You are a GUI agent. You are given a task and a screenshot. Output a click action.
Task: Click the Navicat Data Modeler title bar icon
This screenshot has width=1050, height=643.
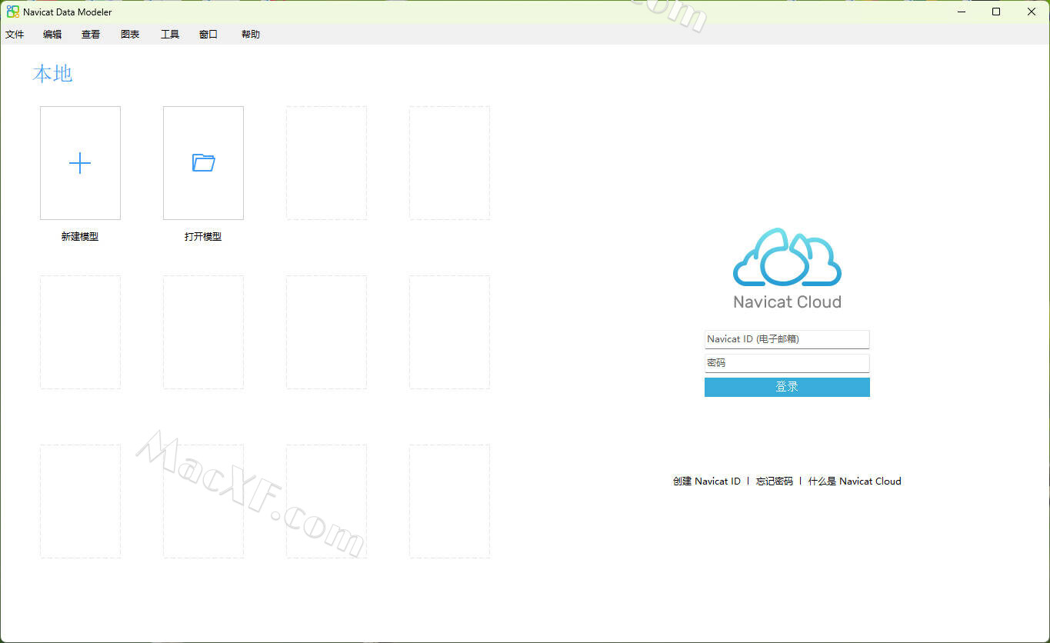[13, 12]
